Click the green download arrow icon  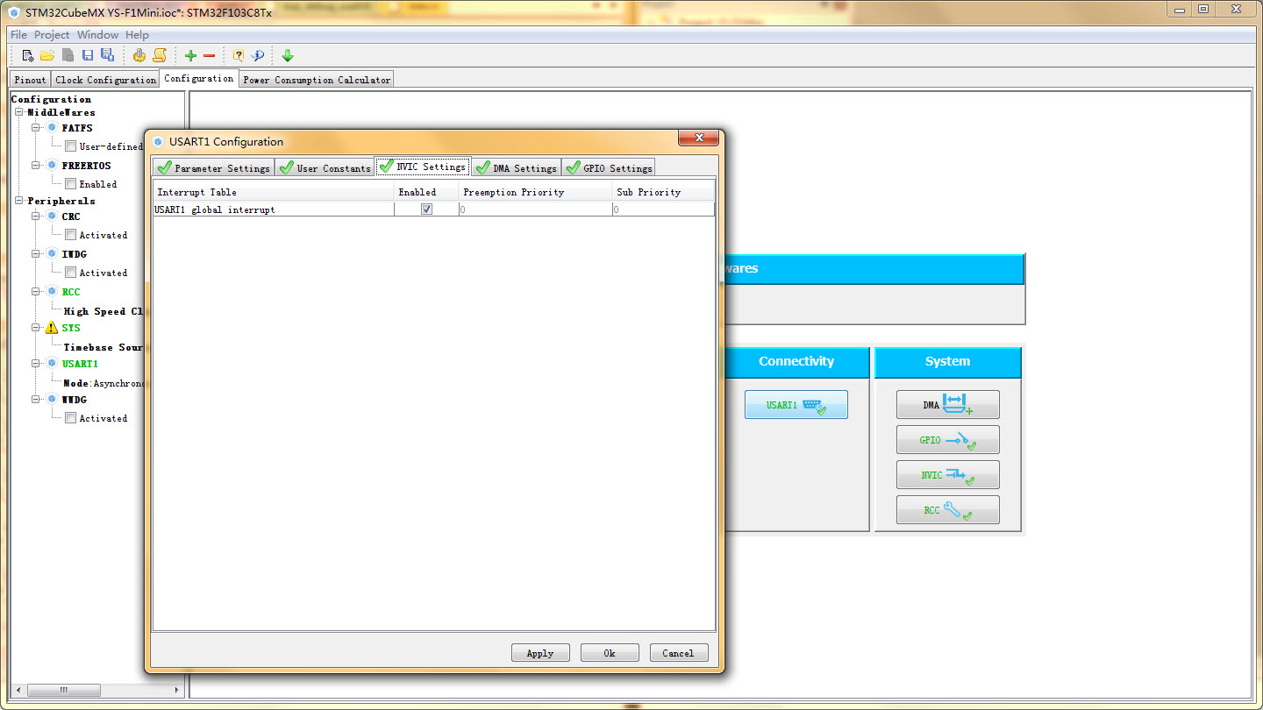tap(288, 55)
